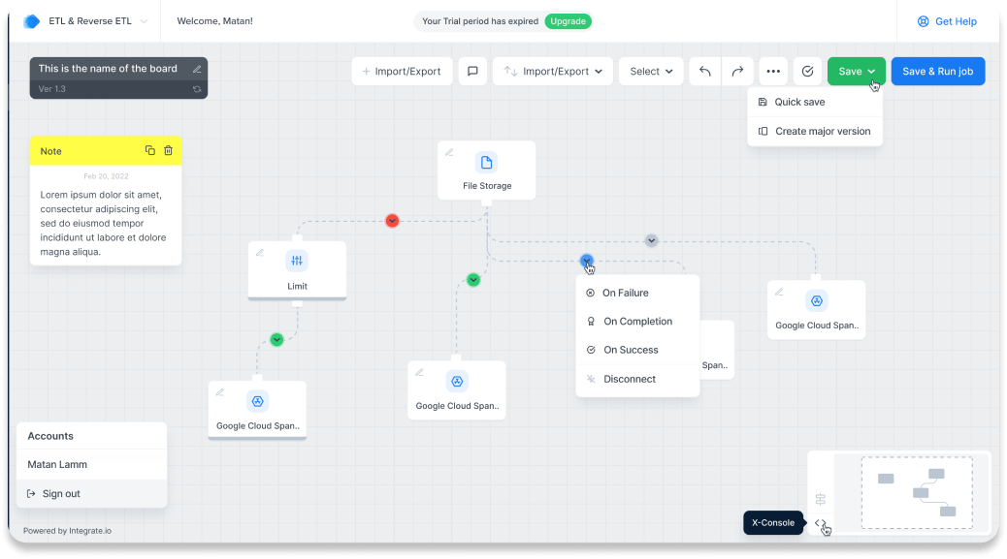
Task: Click the File Storage node icon
Action: (486, 162)
